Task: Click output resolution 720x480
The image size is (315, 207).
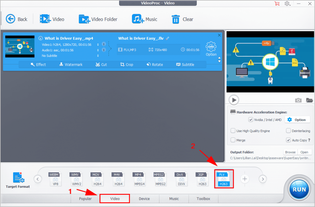Action: click(x=158, y=50)
